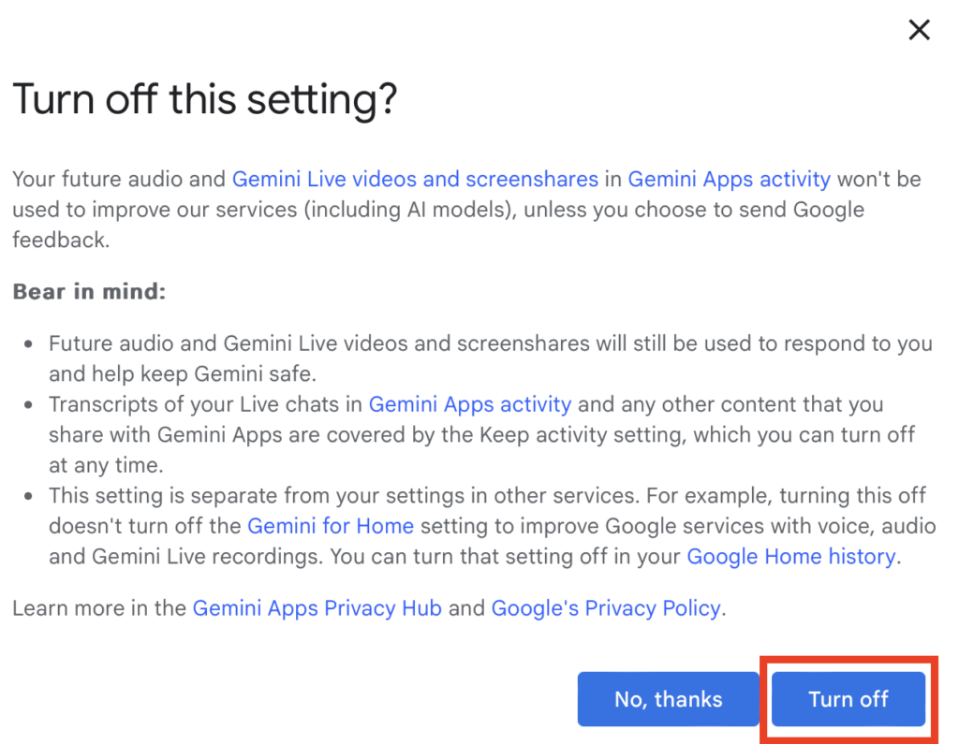Click the No, thanks button
Screen dimensions: 959x744
point(668,699)
